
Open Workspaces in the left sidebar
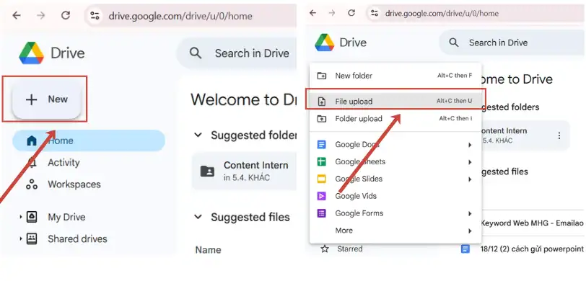pyautogui.click(x=74, y=184)
